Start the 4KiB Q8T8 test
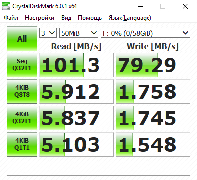This screenshot has width=197, height=180. [22, 92]
